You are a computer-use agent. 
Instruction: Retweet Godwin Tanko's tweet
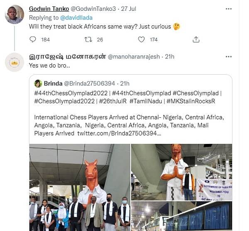coord(88,39)
